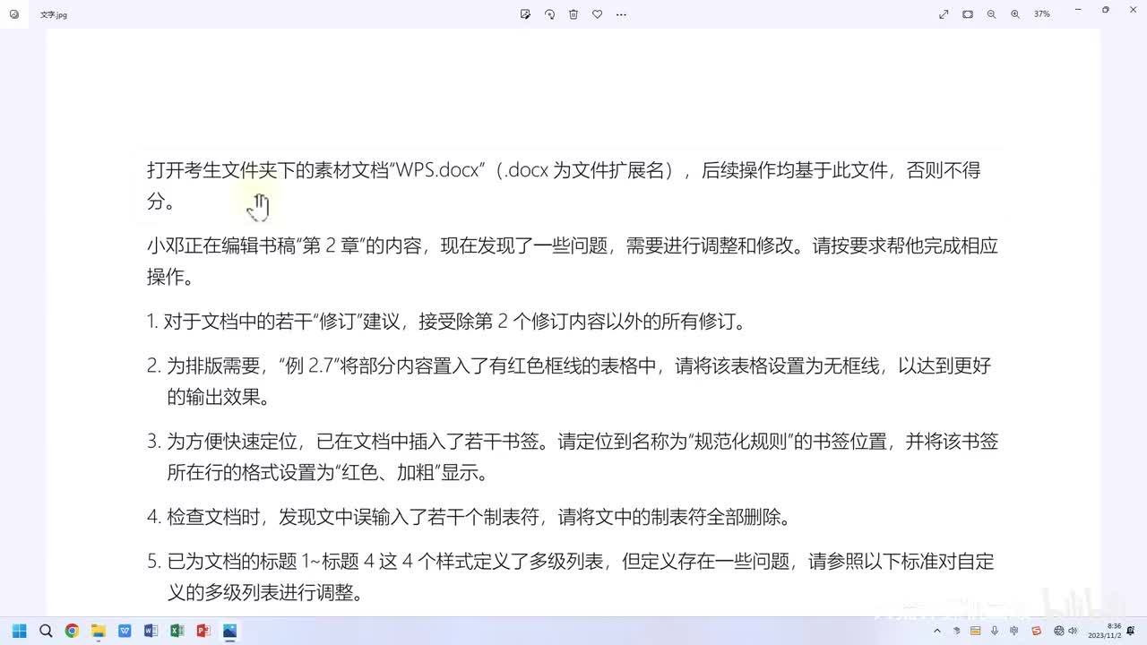Click the Sogou input method tray icon
The width and height of the screenshot is (1147, 645).
(x=1036, y=631)
